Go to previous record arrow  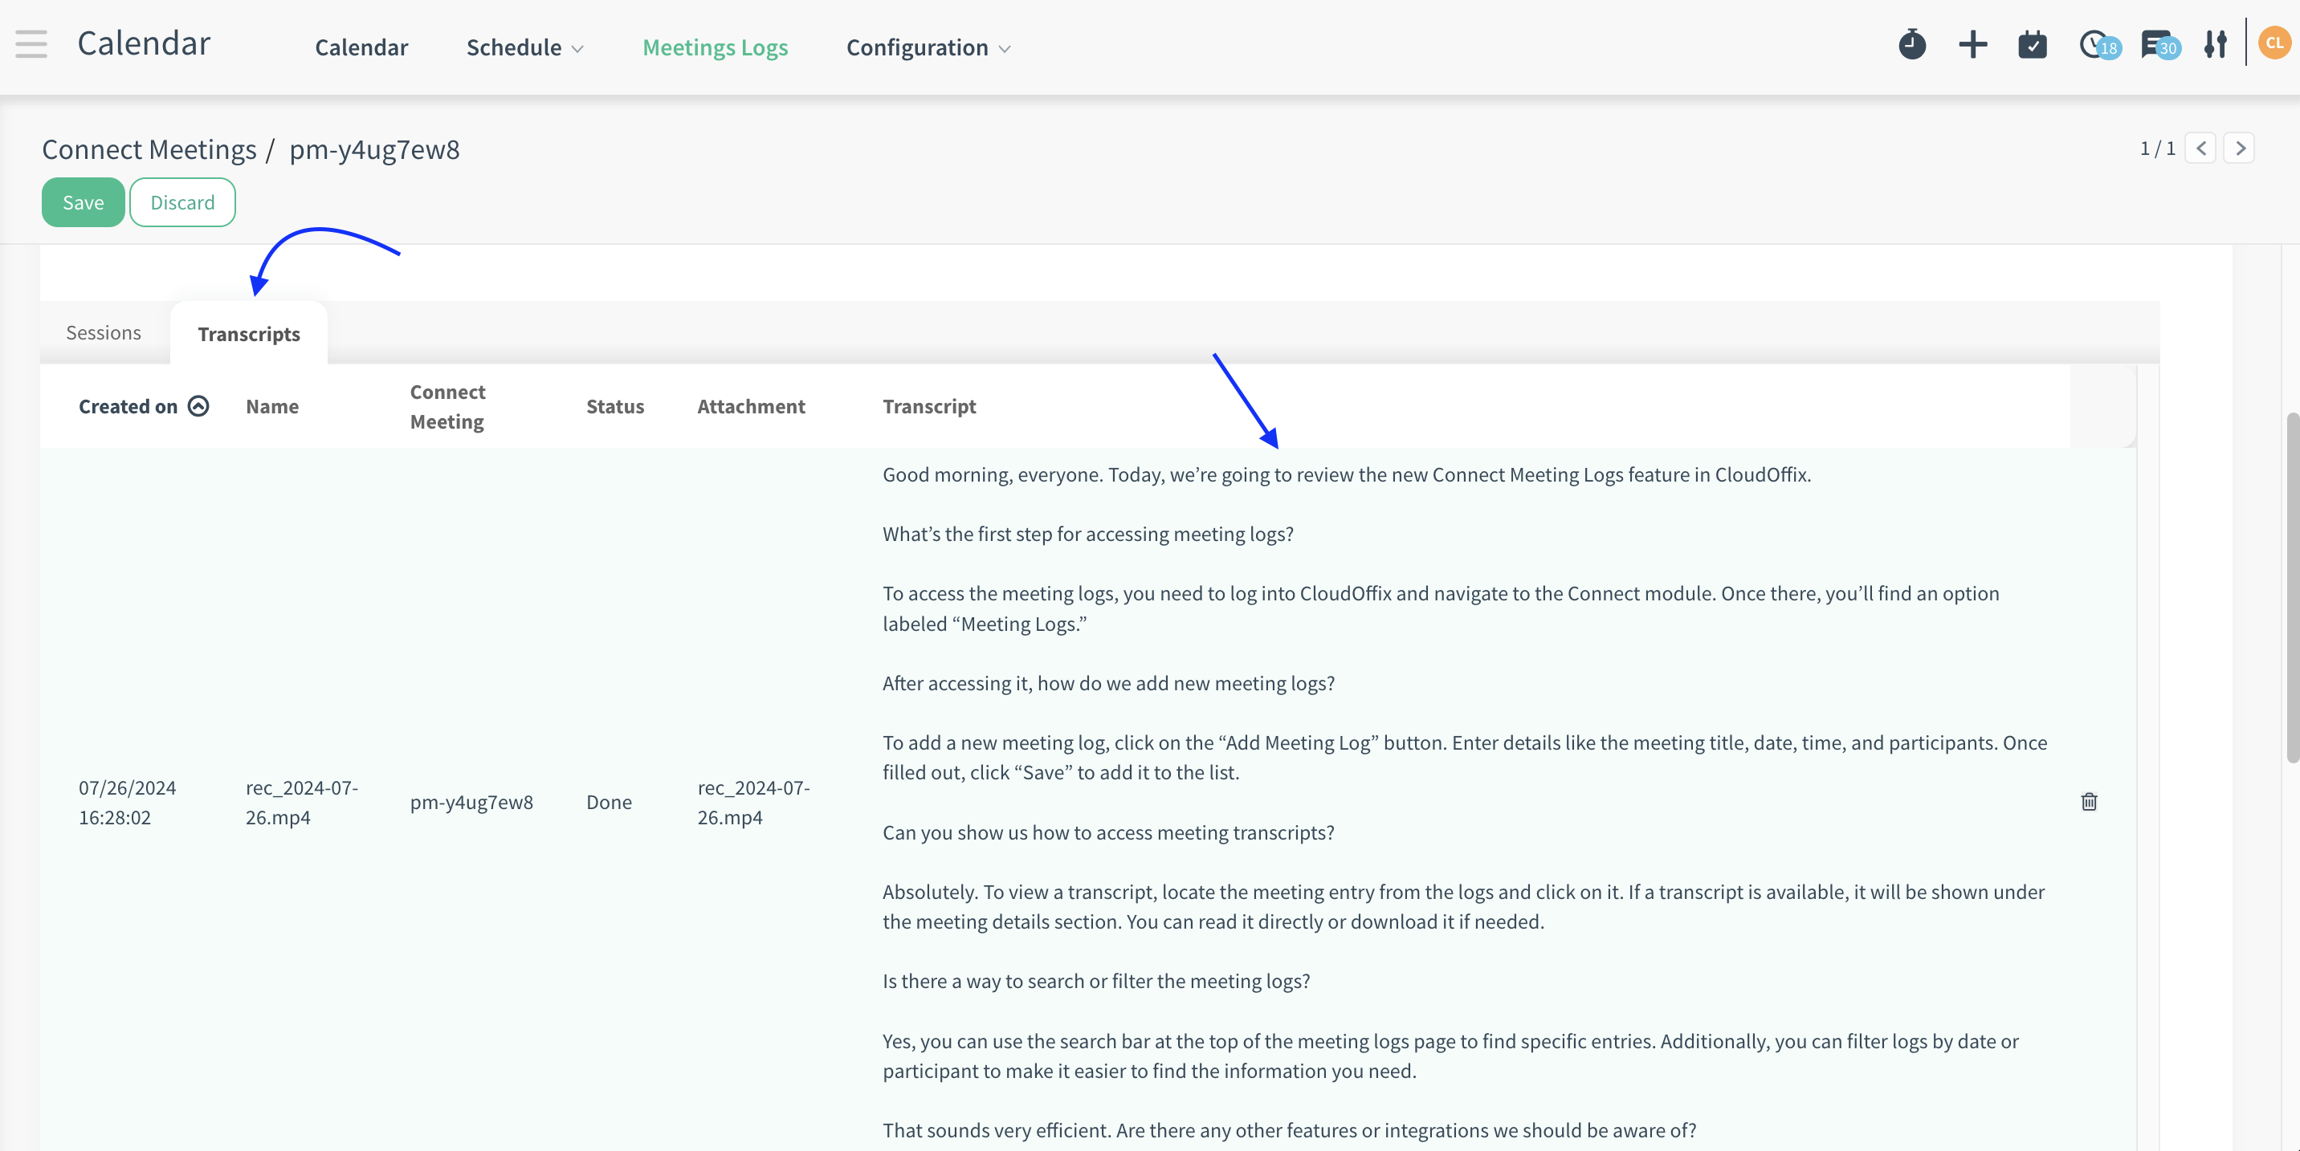coord(2200,148)
